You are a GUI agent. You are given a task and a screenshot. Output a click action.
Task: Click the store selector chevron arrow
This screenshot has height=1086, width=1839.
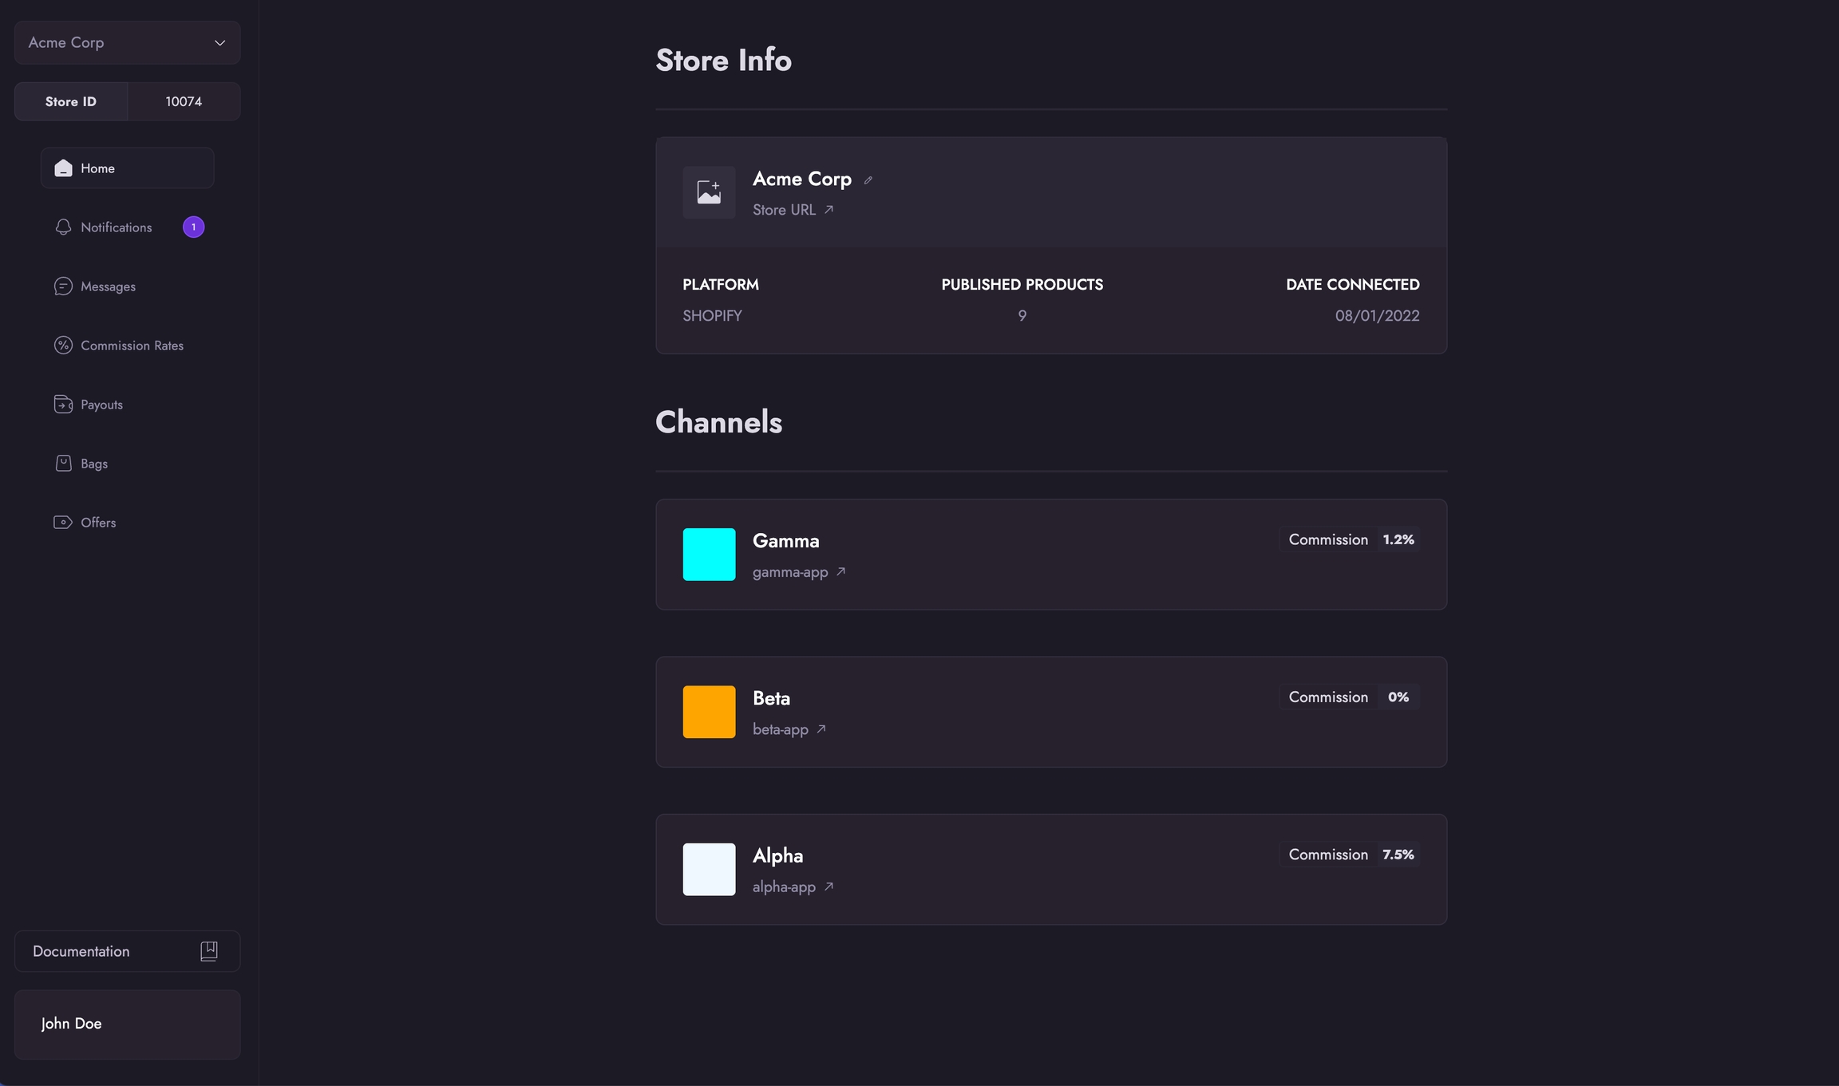(x=219, y=43)
